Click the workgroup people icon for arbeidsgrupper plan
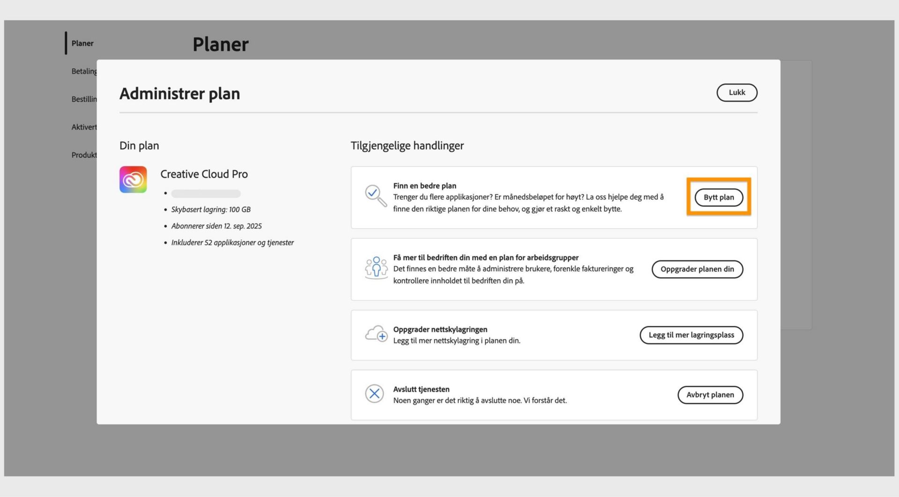The image size is (899, 497). pos(376,268)
